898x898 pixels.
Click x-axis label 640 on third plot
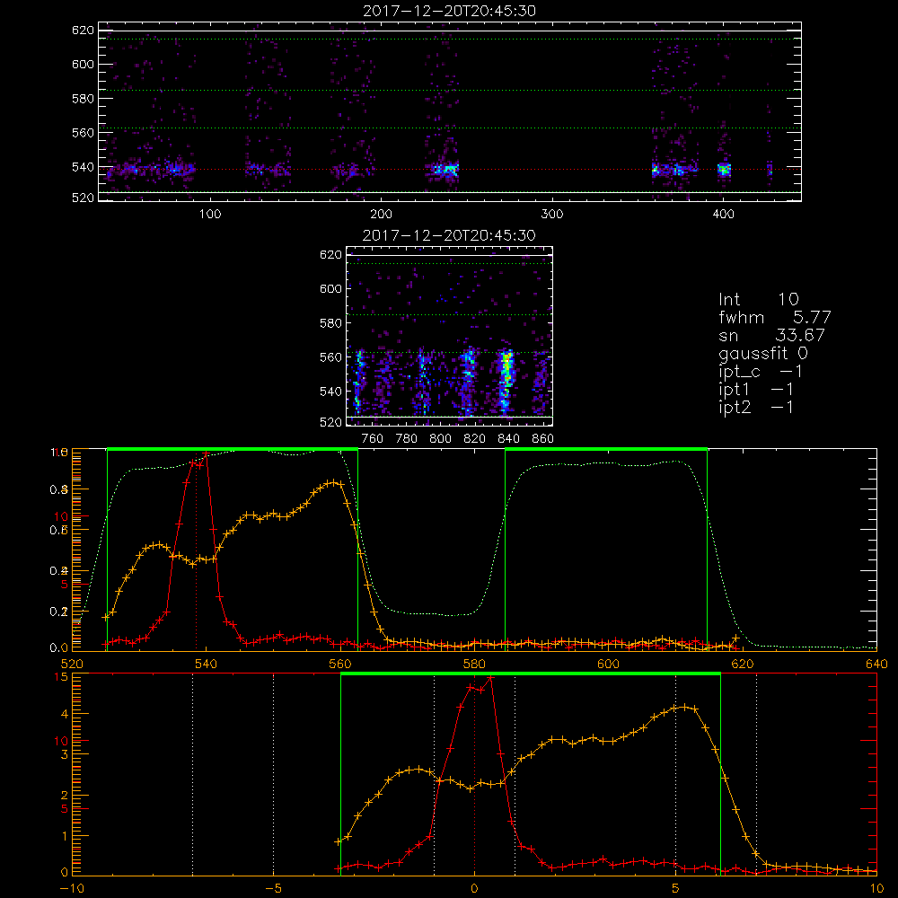tap(876, 665)
